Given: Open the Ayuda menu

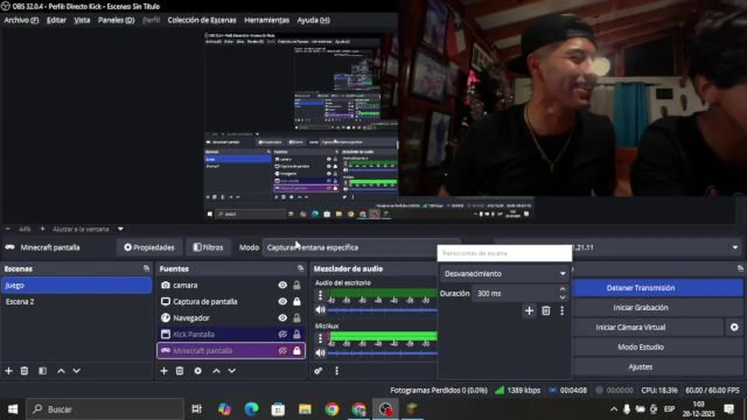Looking at the screenshot, I should (x=313, y=20).
